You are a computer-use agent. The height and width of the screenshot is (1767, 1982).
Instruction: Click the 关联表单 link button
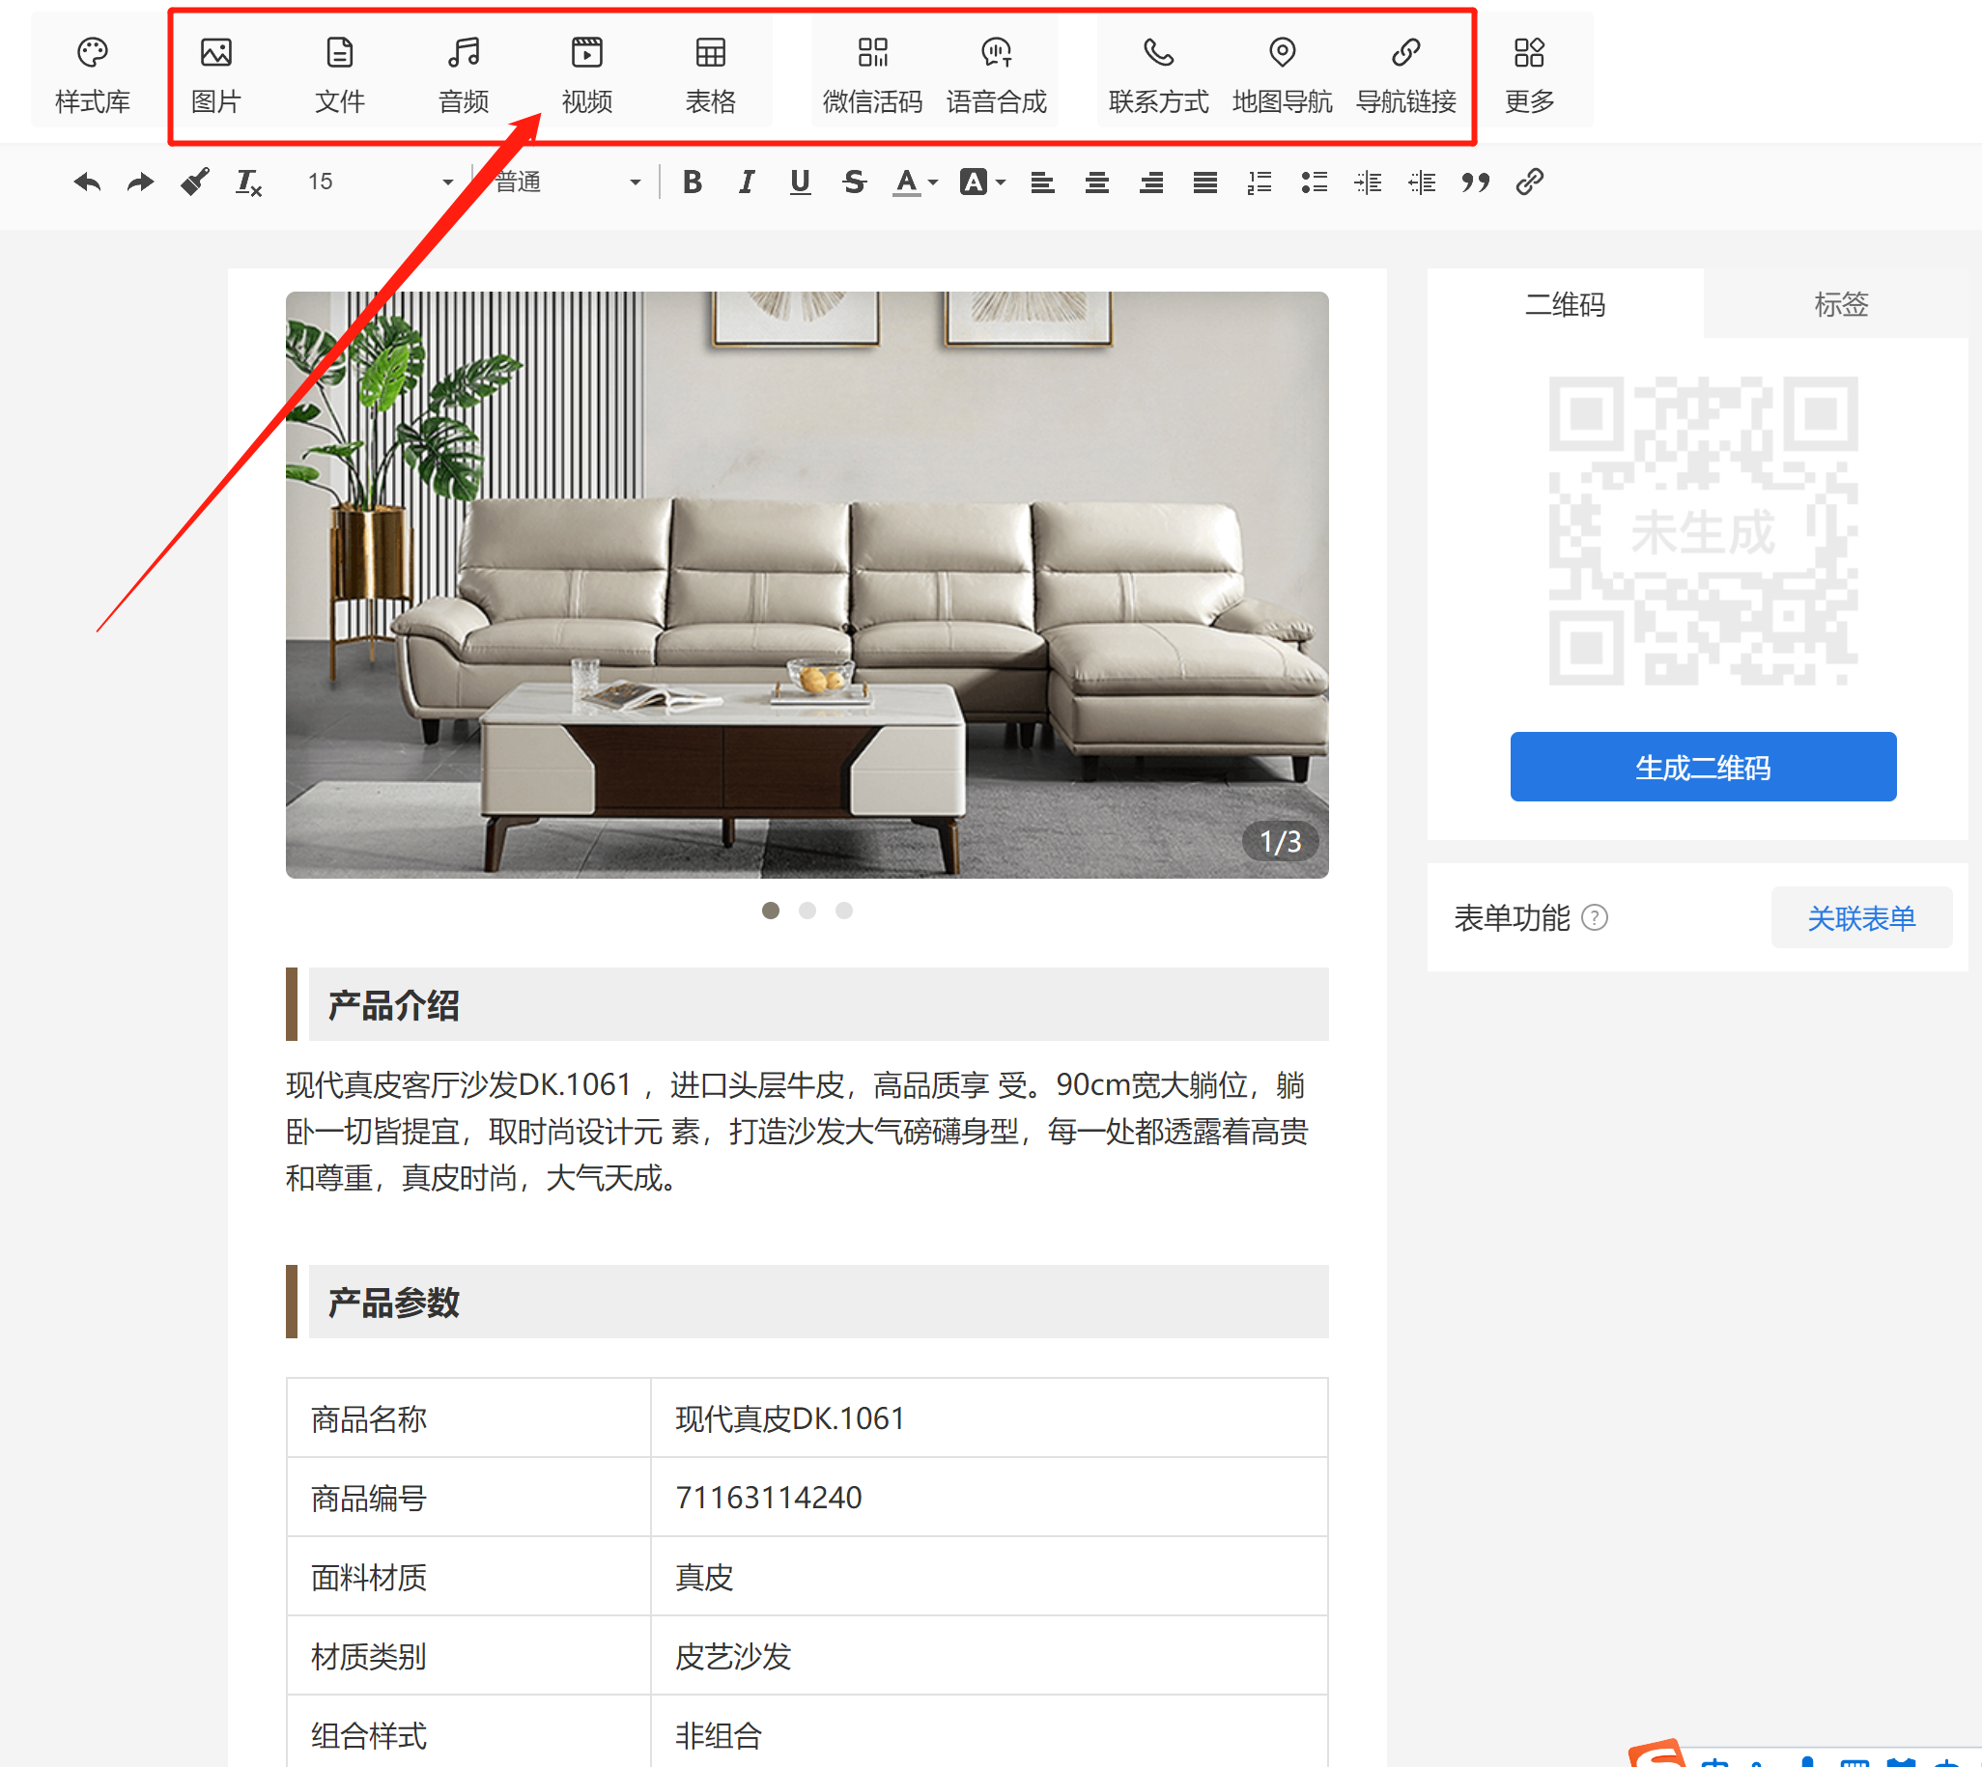(1860, 917)
